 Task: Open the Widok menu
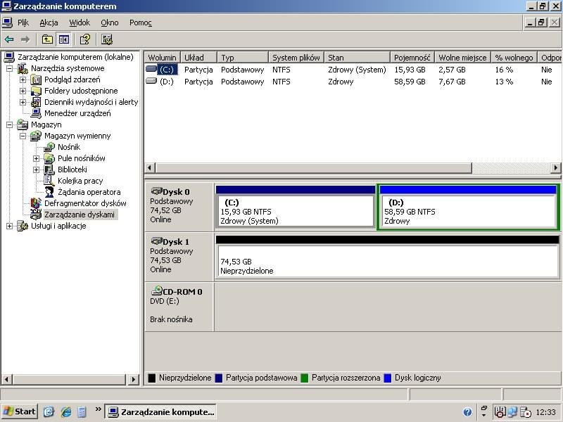click(80, 23)
